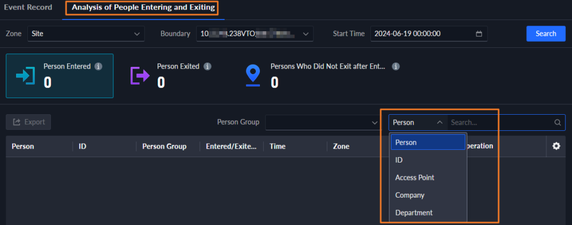Pick Company from the dropdown list

428,195
